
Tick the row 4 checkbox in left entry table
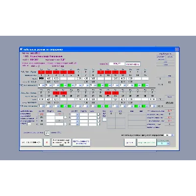[65, 124]
